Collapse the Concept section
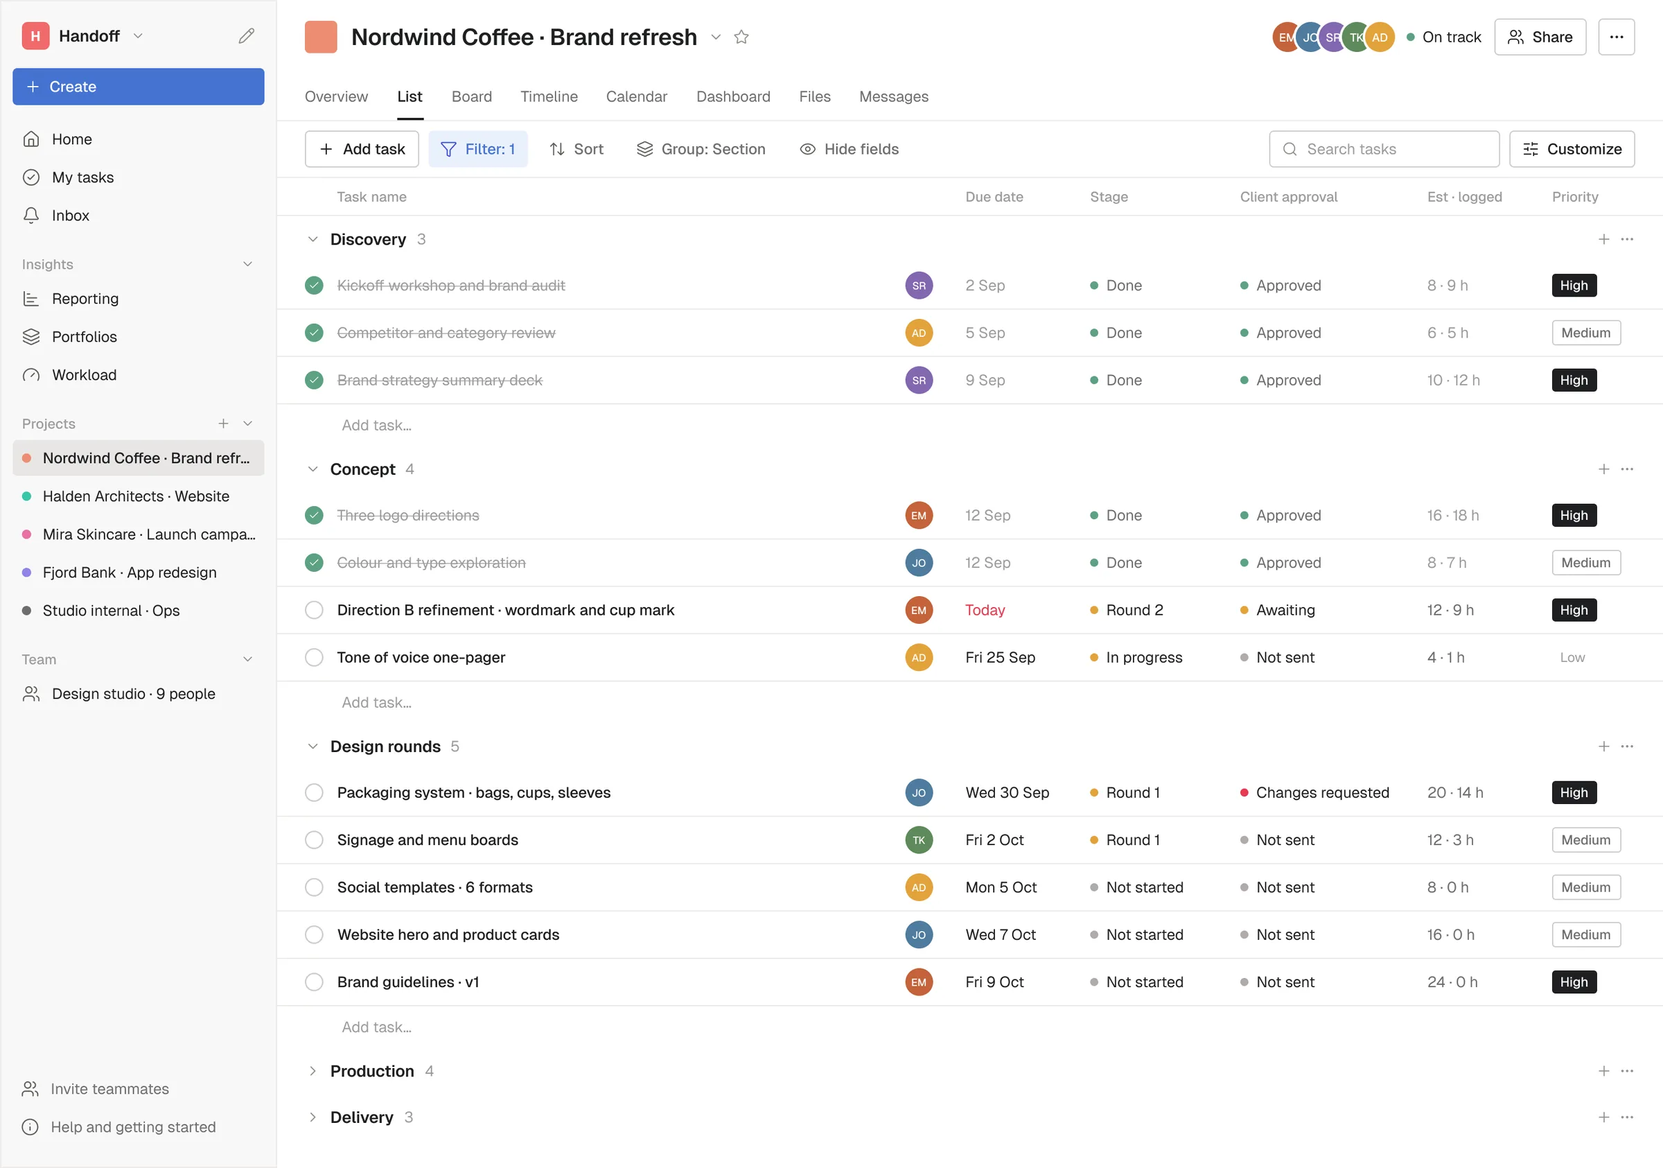1663x1168 pixels. tap(313, 469)
